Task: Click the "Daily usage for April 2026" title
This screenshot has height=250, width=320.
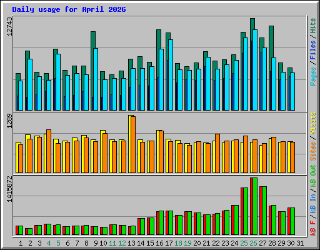Action: pyautogui.click(x=69, y=9)
